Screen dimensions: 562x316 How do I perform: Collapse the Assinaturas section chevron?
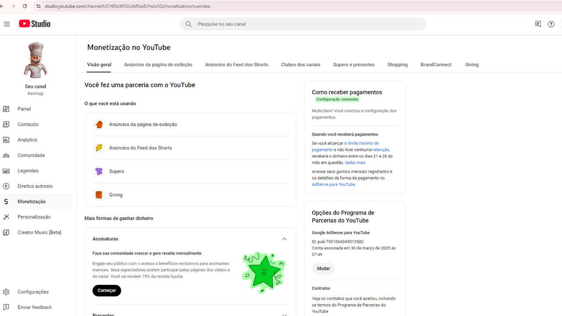284,239
